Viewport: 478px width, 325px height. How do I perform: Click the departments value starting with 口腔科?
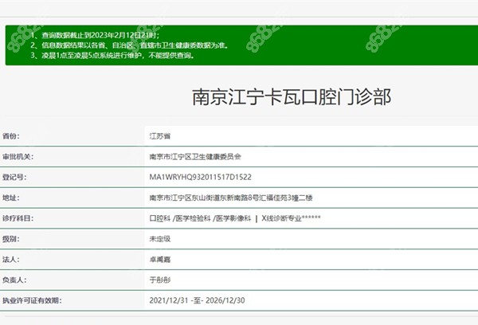coord(235,218)
